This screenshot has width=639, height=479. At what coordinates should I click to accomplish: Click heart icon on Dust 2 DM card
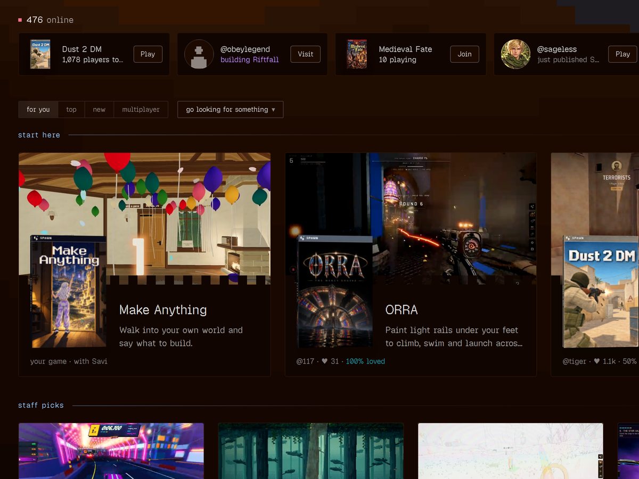tap(597, 361)
